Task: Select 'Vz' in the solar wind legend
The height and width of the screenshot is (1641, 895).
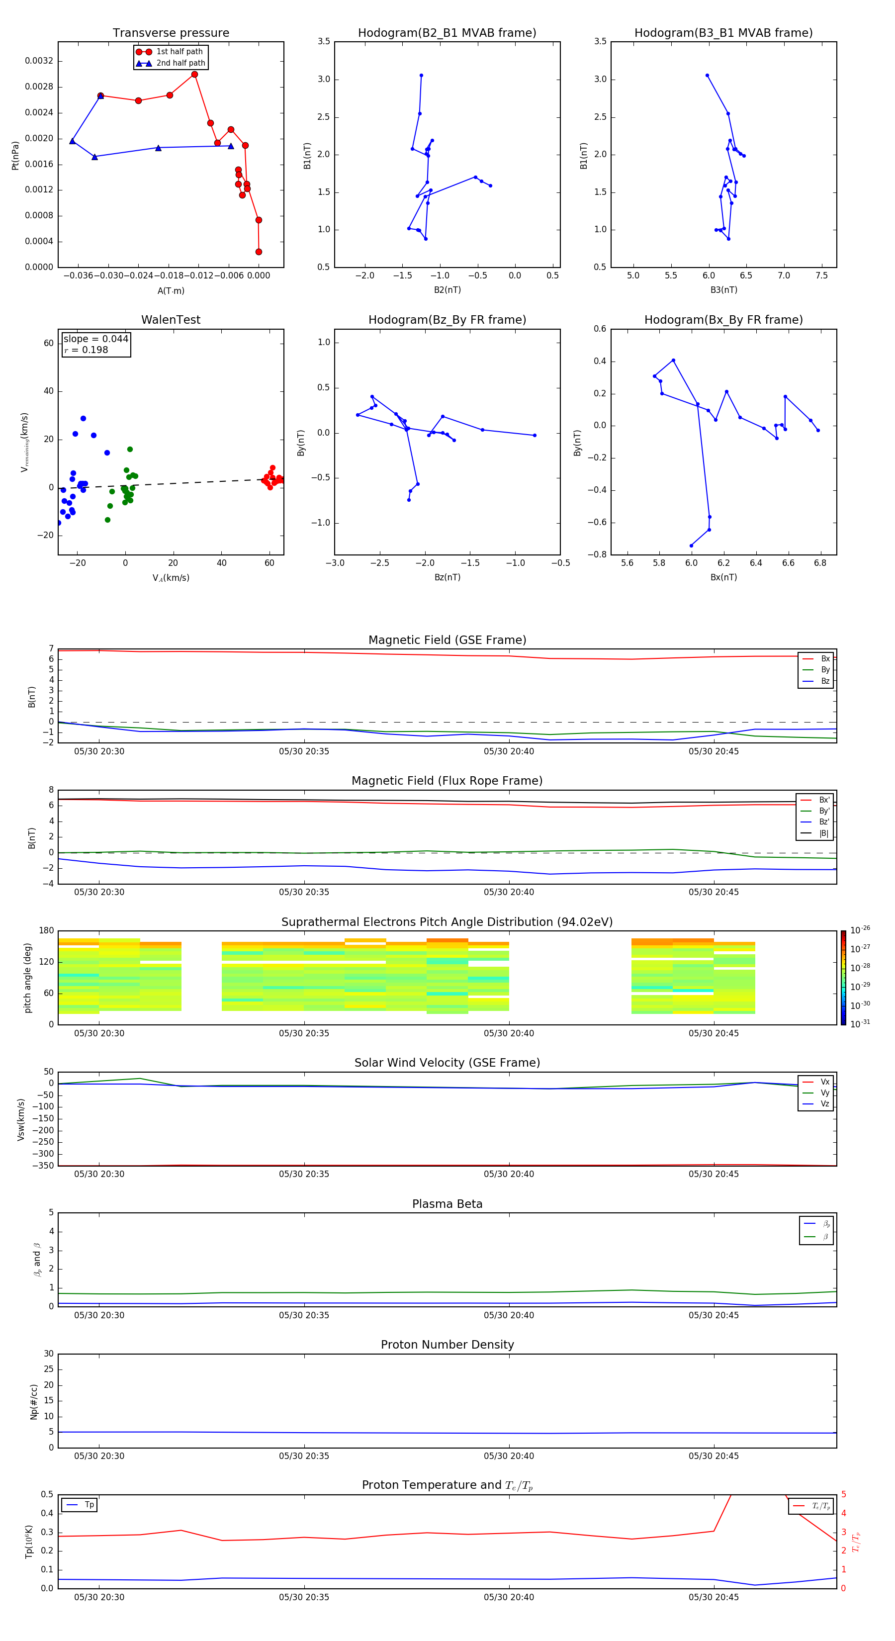Action: click(816, 1104)
